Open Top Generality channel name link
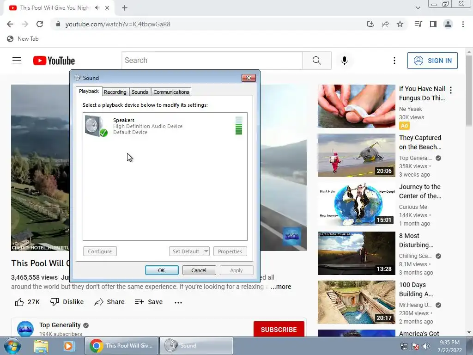This screenshot has height=355, width=473. pyautogui.click(x=60, y=325)
